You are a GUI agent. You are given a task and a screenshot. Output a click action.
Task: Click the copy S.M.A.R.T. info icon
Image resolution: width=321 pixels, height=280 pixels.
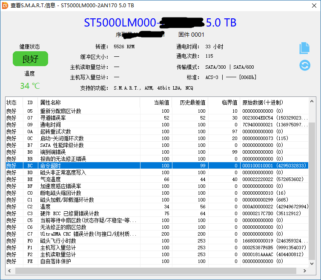(304, 48)
